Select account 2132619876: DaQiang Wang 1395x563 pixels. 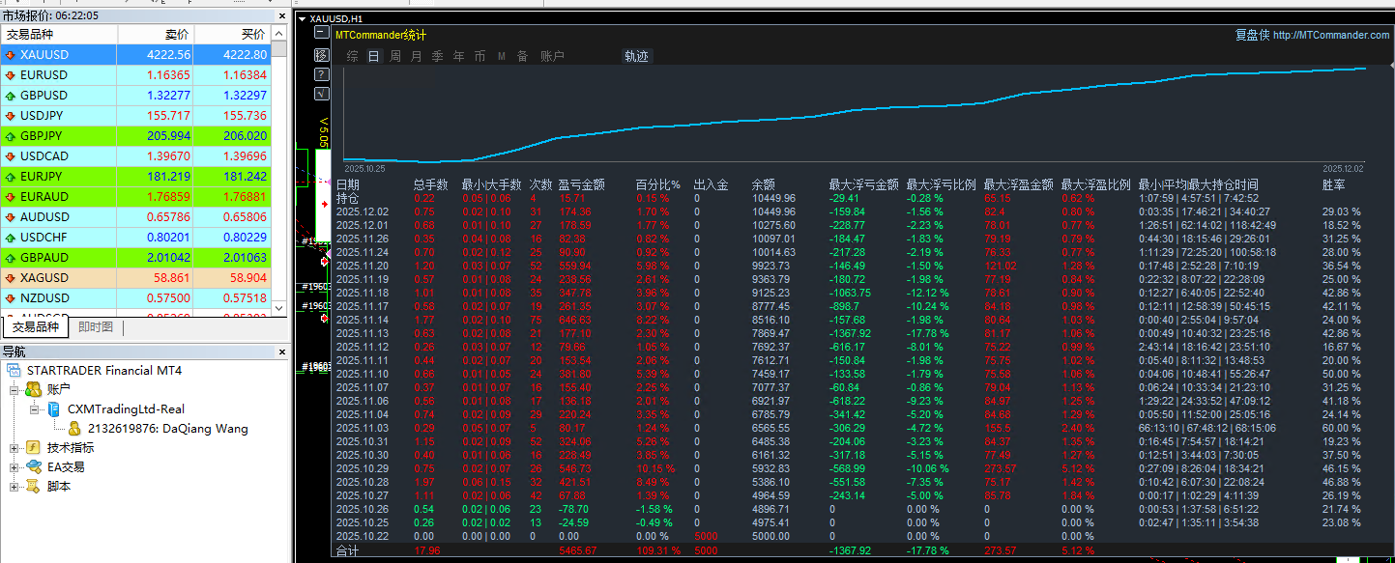[167, 429]
